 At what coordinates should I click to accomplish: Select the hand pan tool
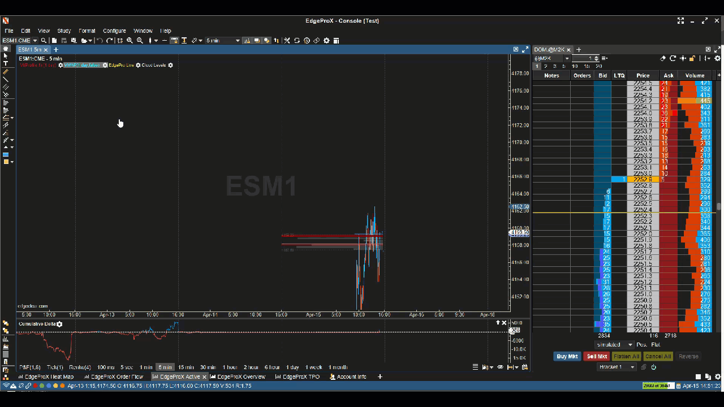point(6,49)
